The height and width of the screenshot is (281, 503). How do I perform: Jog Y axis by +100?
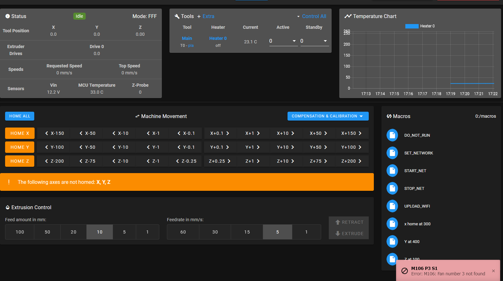point(352,147)
